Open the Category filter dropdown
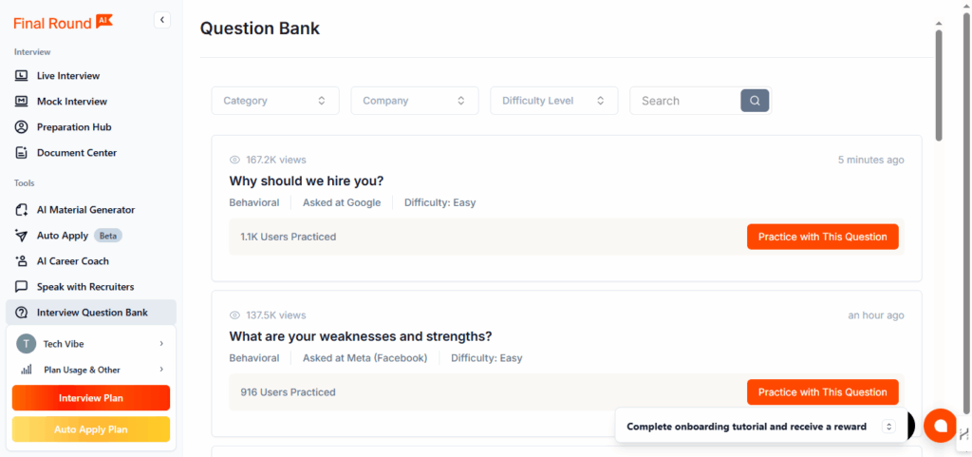The image size is (972, 457). tap(275, 101)
